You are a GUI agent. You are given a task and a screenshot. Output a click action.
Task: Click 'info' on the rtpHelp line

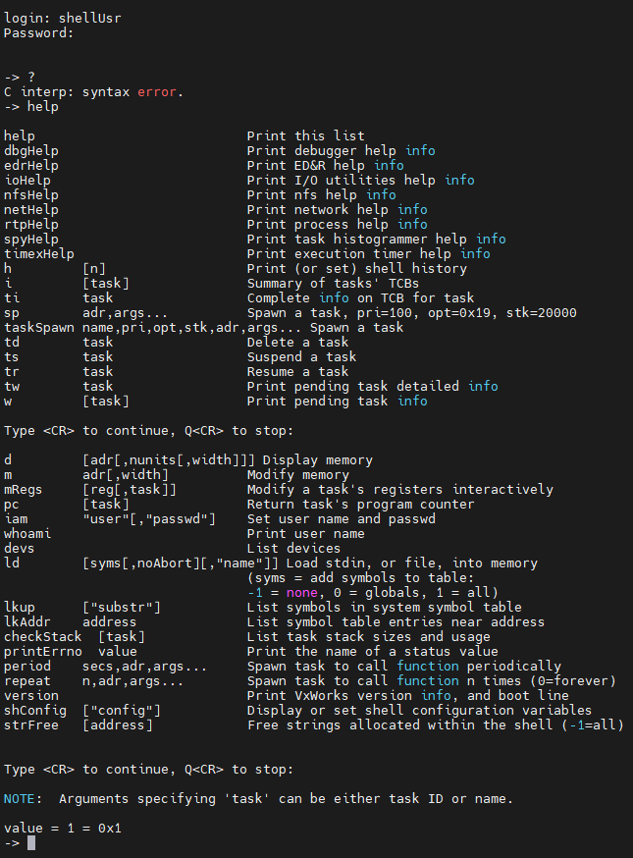(412, 225)
